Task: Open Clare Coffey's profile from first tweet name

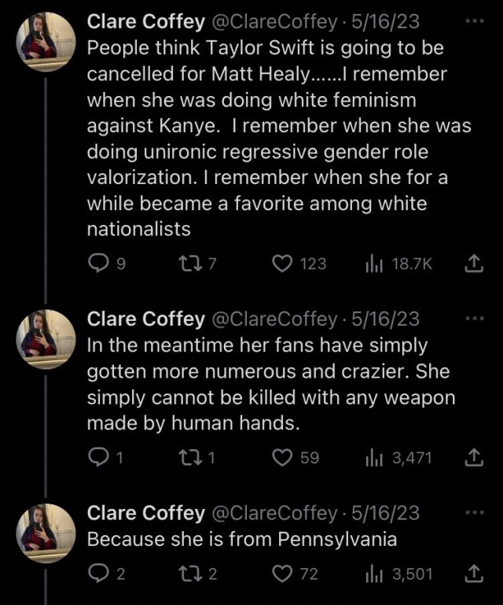Action: point(145,20)
